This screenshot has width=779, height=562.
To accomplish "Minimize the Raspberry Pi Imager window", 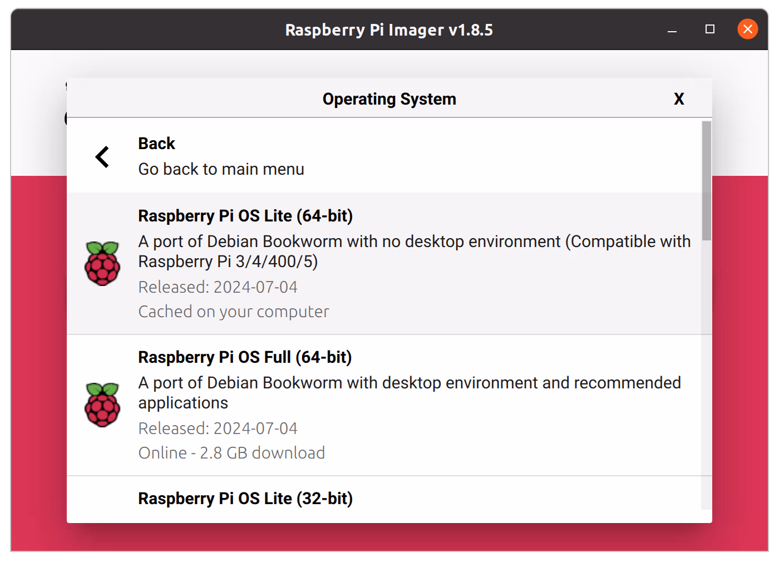I will [672, 29].
